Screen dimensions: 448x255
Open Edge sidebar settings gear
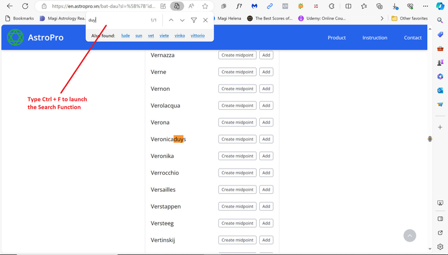click(440, 247)
